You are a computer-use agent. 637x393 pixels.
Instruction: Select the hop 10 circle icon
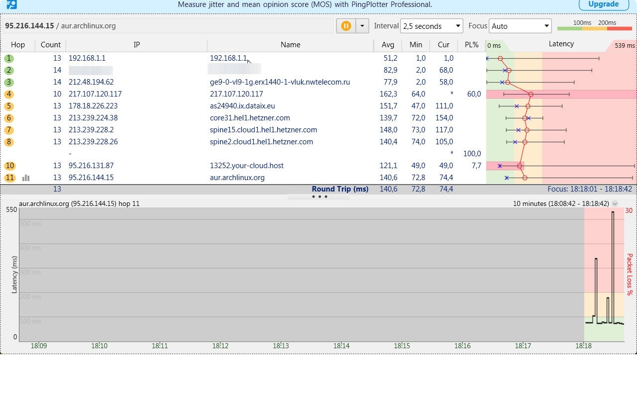(x=9, y=166)
